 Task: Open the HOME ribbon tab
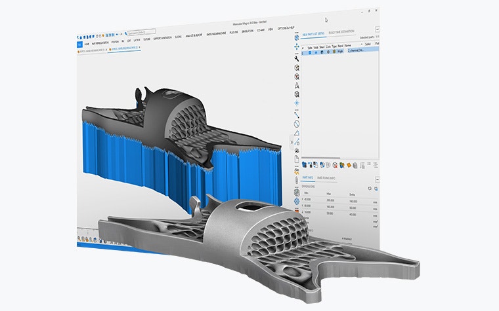(87, 44)
